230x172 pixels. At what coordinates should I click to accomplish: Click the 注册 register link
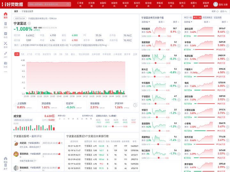coord(226,4)
